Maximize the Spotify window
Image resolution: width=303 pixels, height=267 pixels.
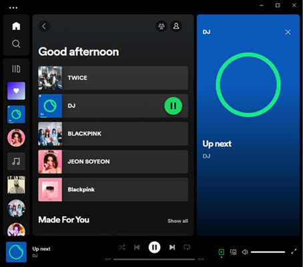coord(278,5)
